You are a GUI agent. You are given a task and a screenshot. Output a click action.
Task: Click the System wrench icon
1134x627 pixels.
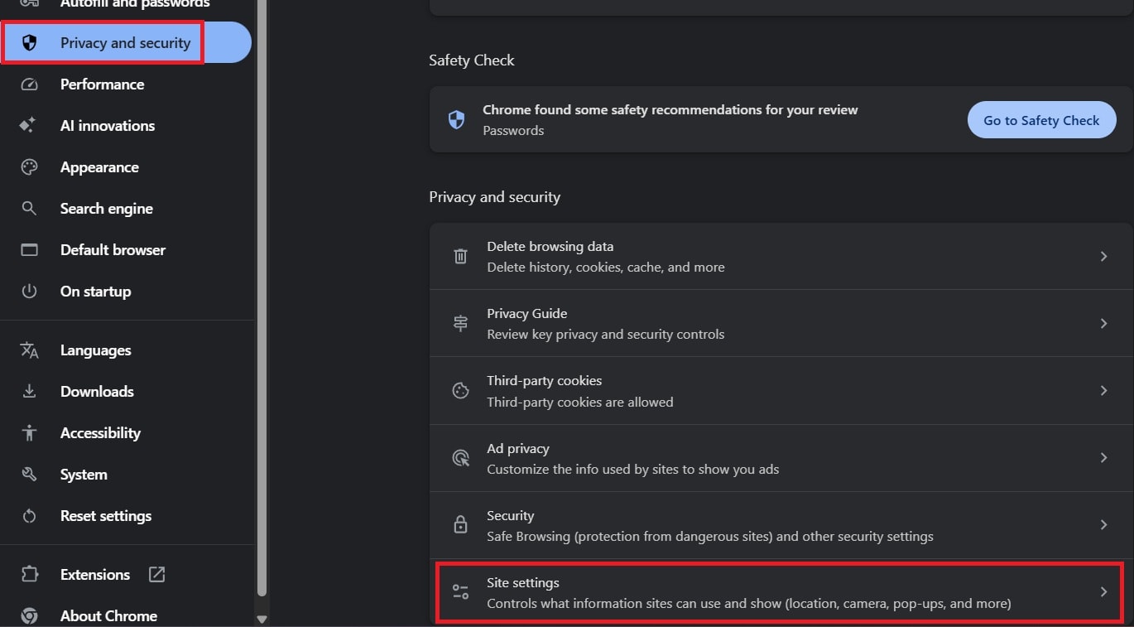click(29, 475)
